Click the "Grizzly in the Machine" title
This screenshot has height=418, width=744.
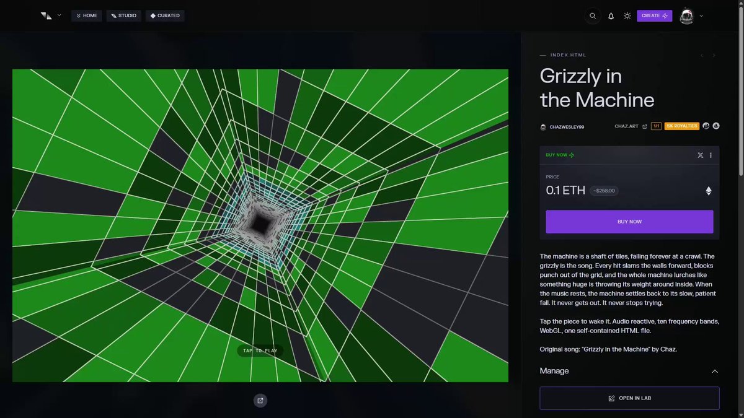[x=597, y=88]
